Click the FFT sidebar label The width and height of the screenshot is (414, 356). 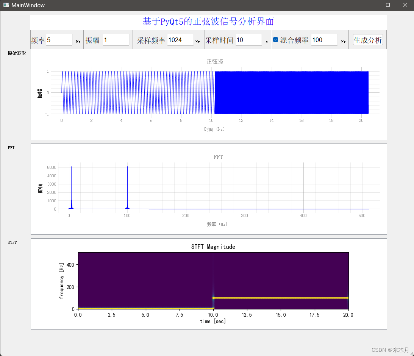tap(11, 148)
